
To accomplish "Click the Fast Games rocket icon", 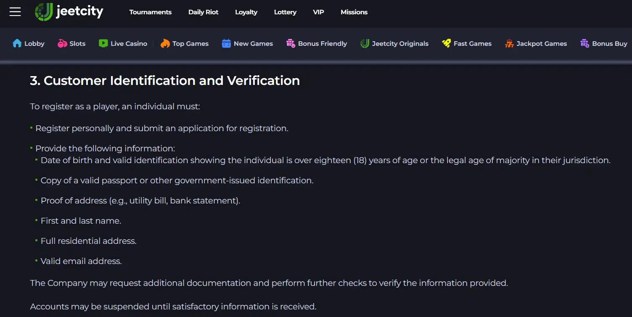I will pos(446,43).
